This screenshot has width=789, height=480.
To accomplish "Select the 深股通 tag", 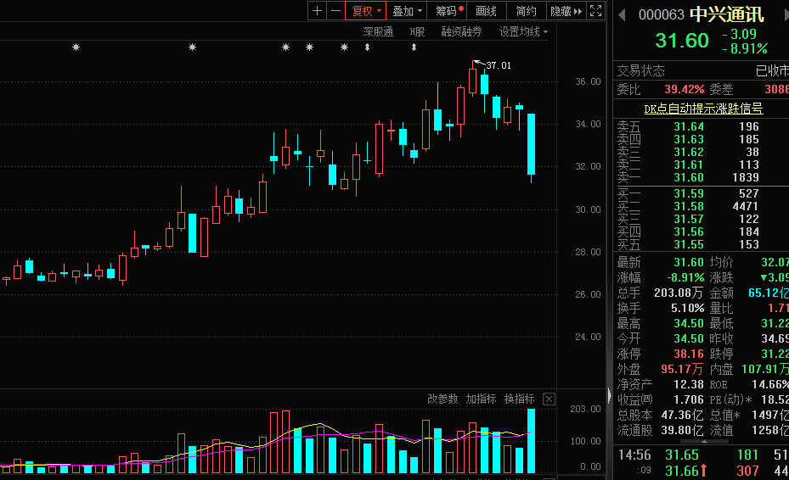I will tap(378, 31).
